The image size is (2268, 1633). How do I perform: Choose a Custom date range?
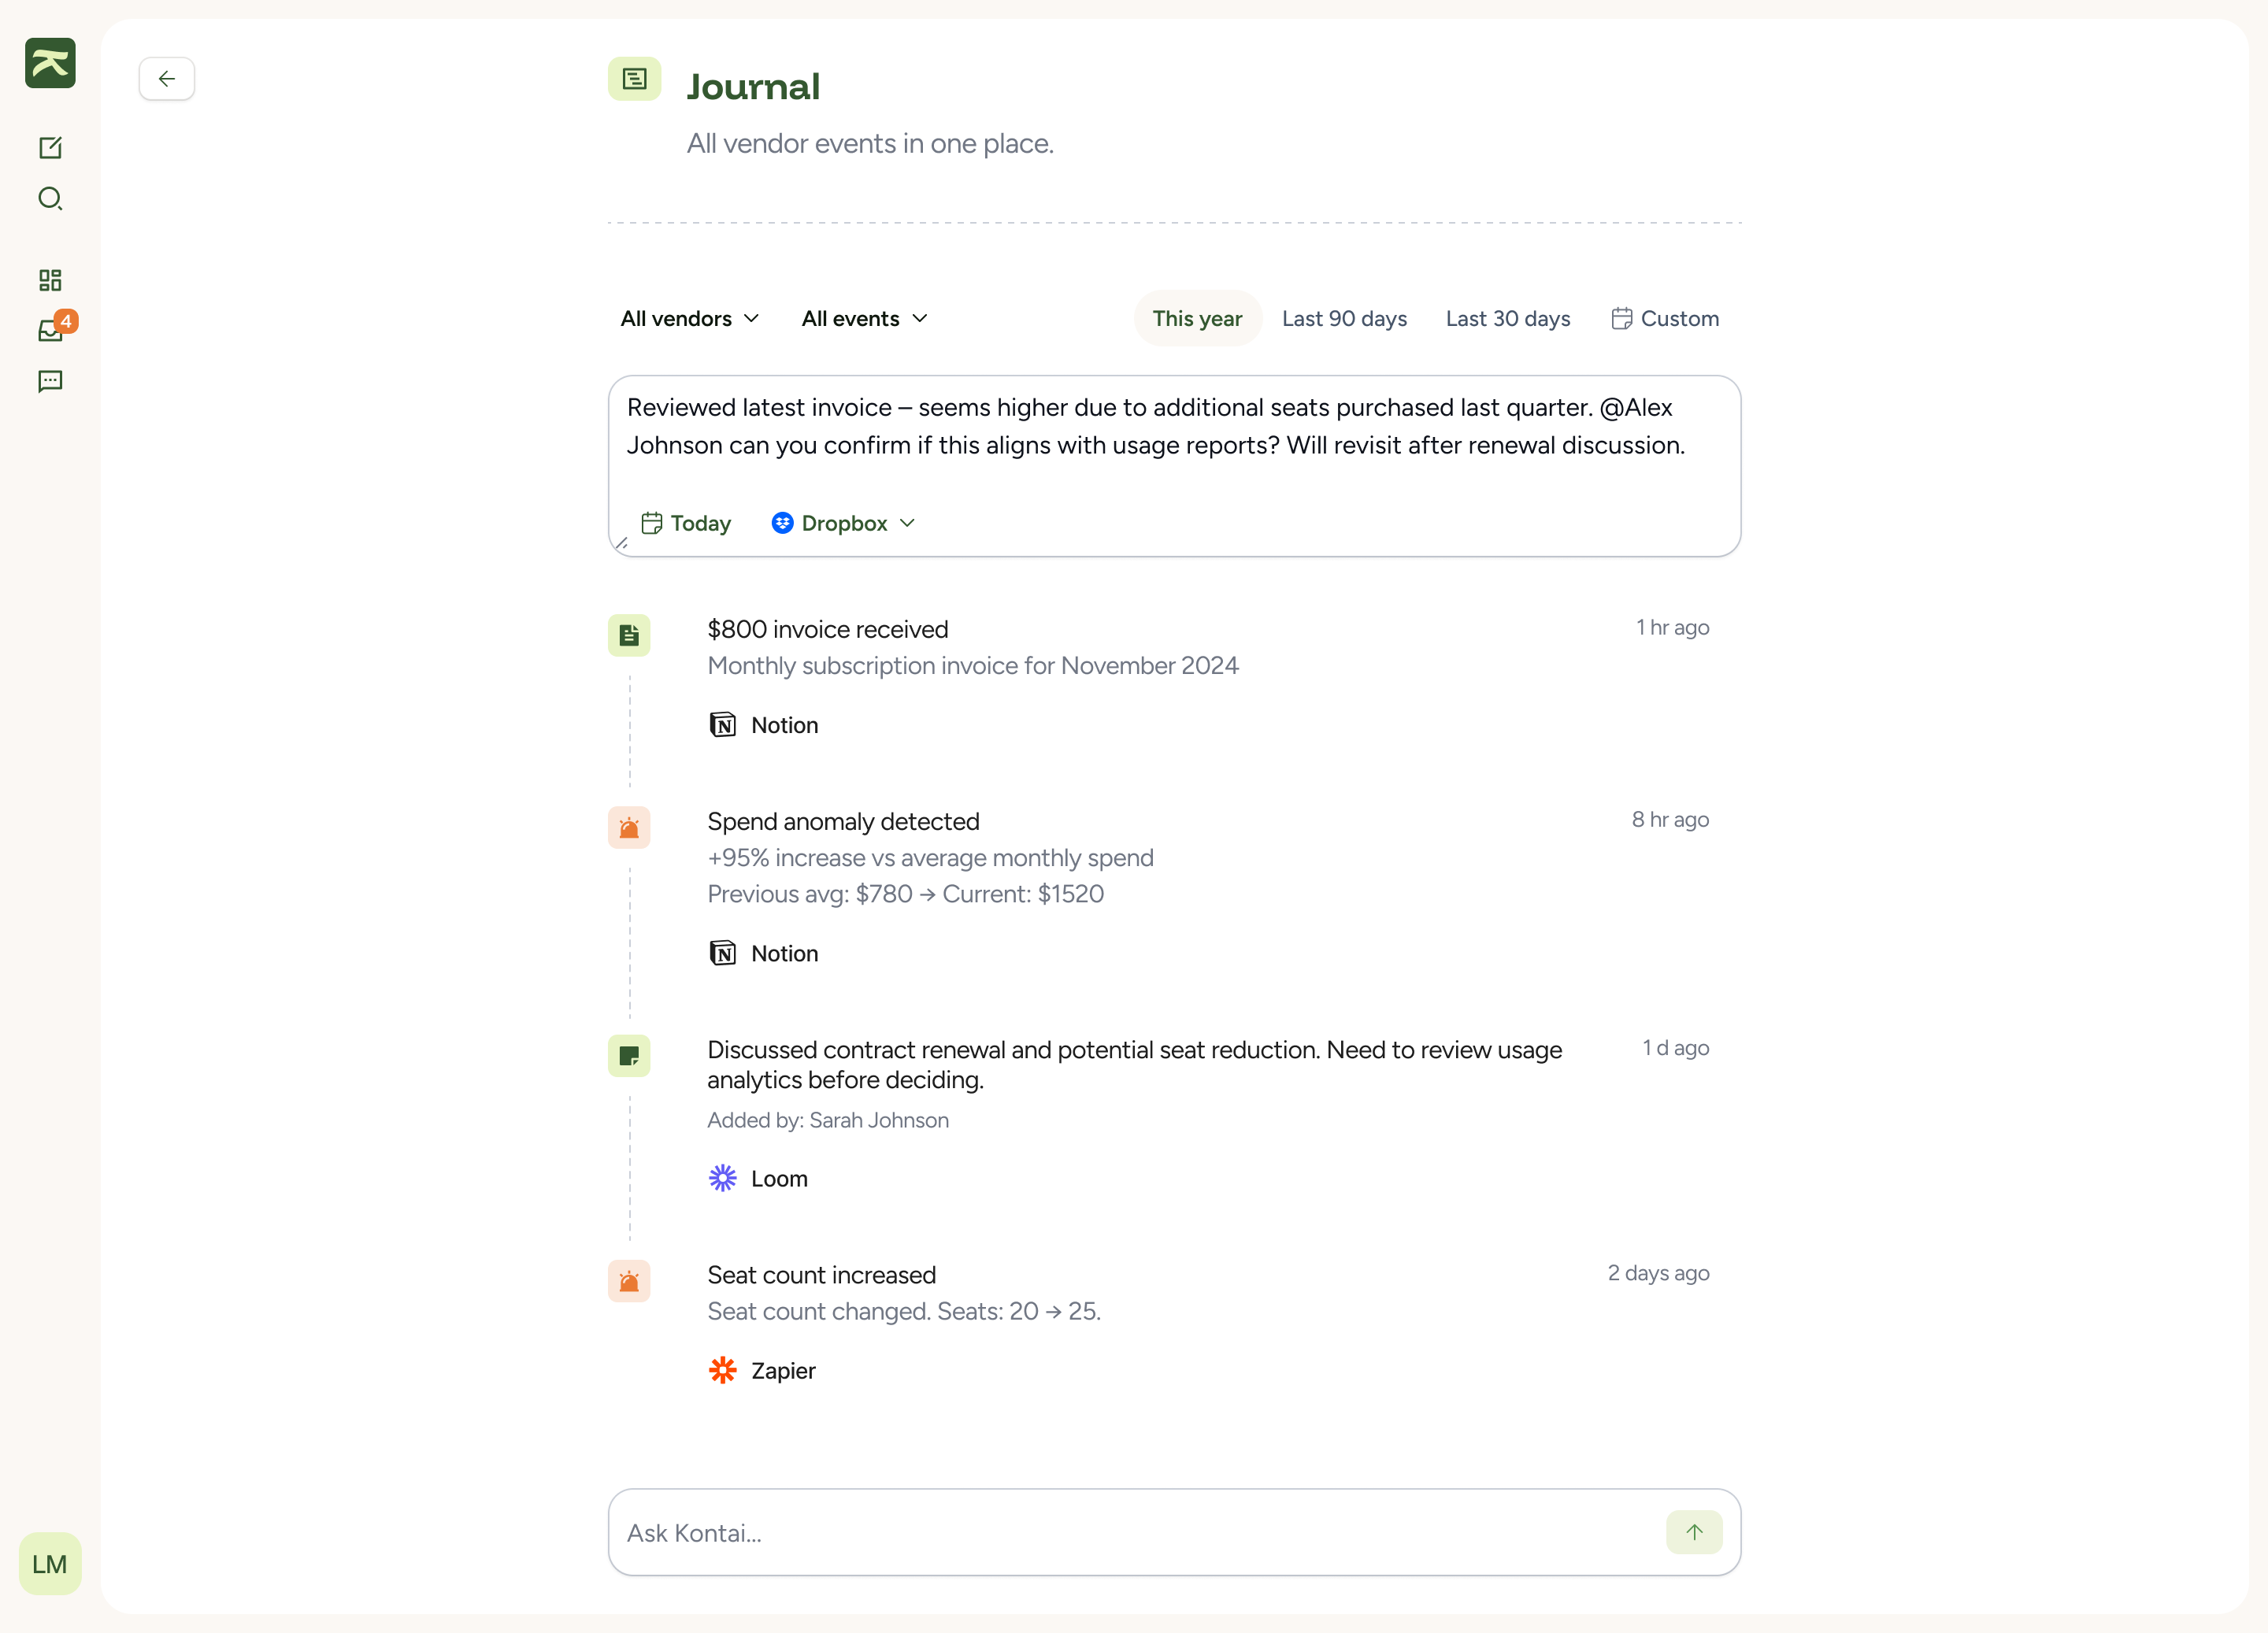click(x=1665, y=318)
